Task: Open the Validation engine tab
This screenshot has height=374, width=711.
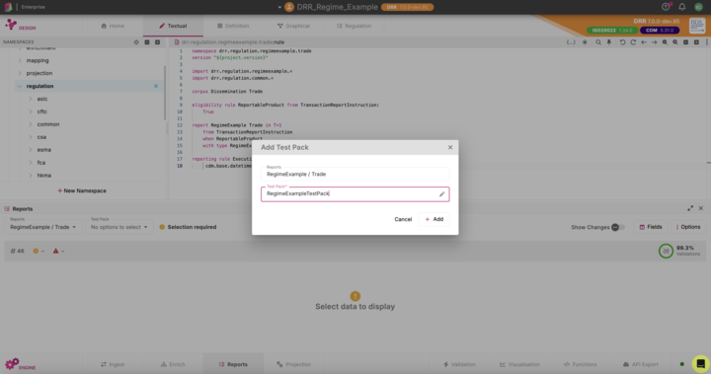Action: coord(459,364)
